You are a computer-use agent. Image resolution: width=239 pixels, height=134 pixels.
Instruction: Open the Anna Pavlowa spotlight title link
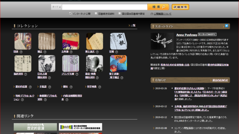point(187,35)
